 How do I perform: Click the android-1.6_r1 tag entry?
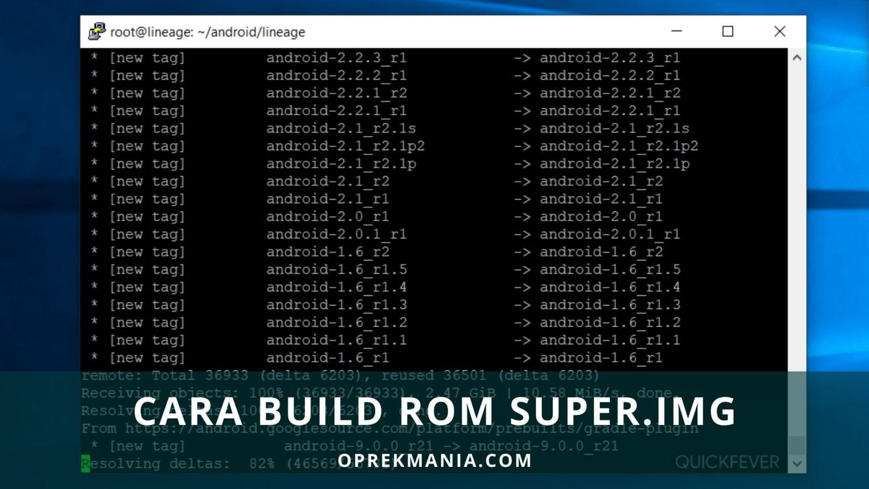coord(328,358)
